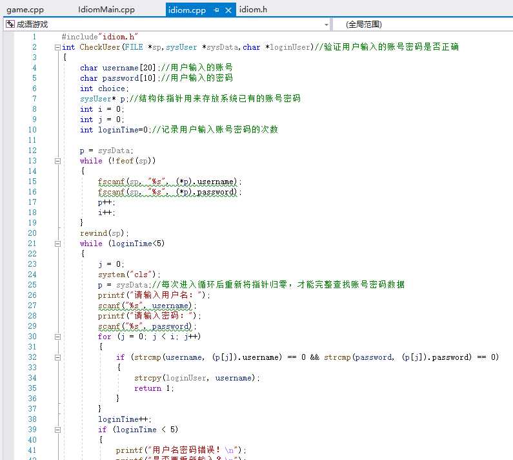Collapse the for loop on line 30
This screenshot has width=513, height=460.
57,337
